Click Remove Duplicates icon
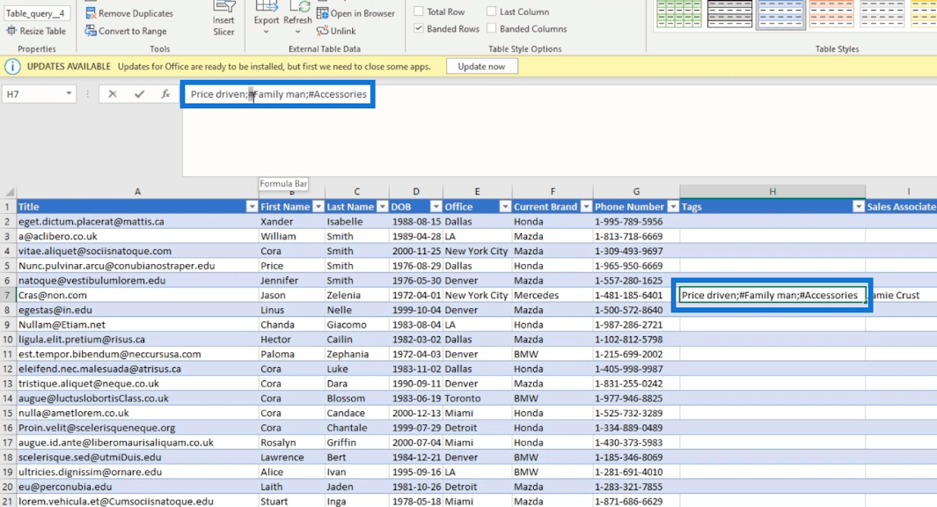Image resolution: width=937 pixels, height=507 pixels. [91, 13]
